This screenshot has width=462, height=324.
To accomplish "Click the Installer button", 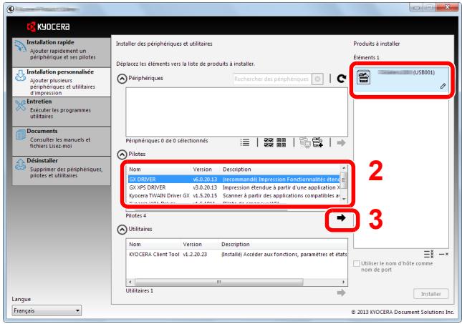I will 430,294.
